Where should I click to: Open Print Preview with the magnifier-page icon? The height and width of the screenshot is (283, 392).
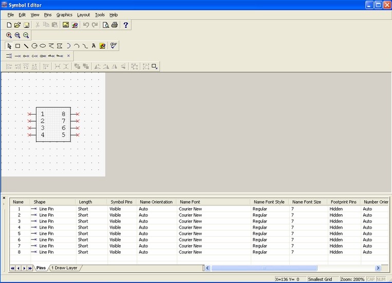click(106, 25)
